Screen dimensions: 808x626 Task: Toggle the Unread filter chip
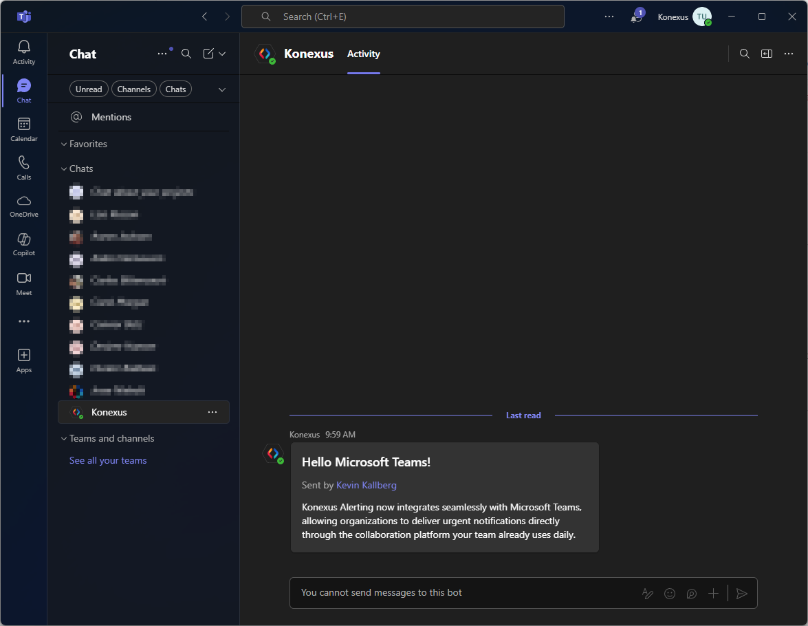[89, 89]
